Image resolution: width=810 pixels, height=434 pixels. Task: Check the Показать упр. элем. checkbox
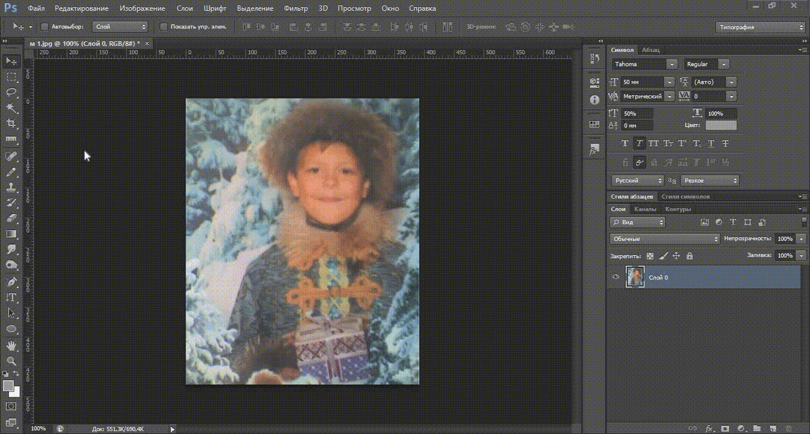[163, 27]
